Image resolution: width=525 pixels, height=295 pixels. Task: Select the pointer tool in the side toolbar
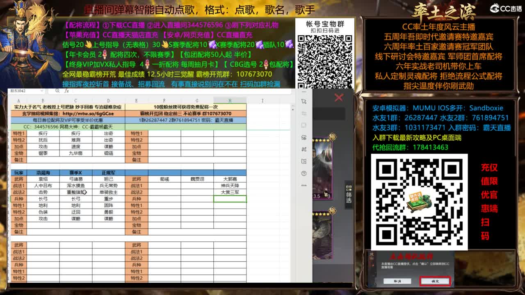click(304, 101)
